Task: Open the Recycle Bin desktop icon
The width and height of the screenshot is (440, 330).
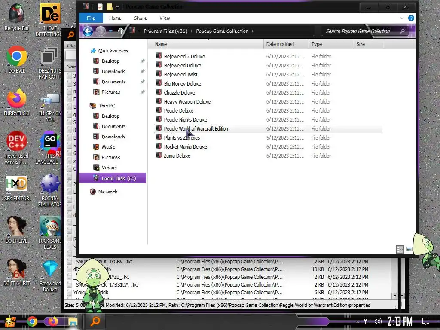Action: pyautogui.click(x=17, y=17)
